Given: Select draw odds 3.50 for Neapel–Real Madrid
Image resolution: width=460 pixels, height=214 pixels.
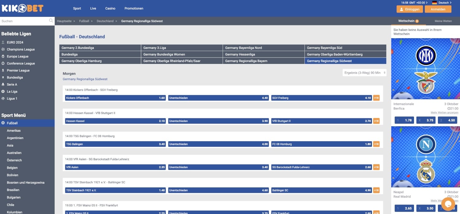Looking at the screenshot, I should 426,208.
